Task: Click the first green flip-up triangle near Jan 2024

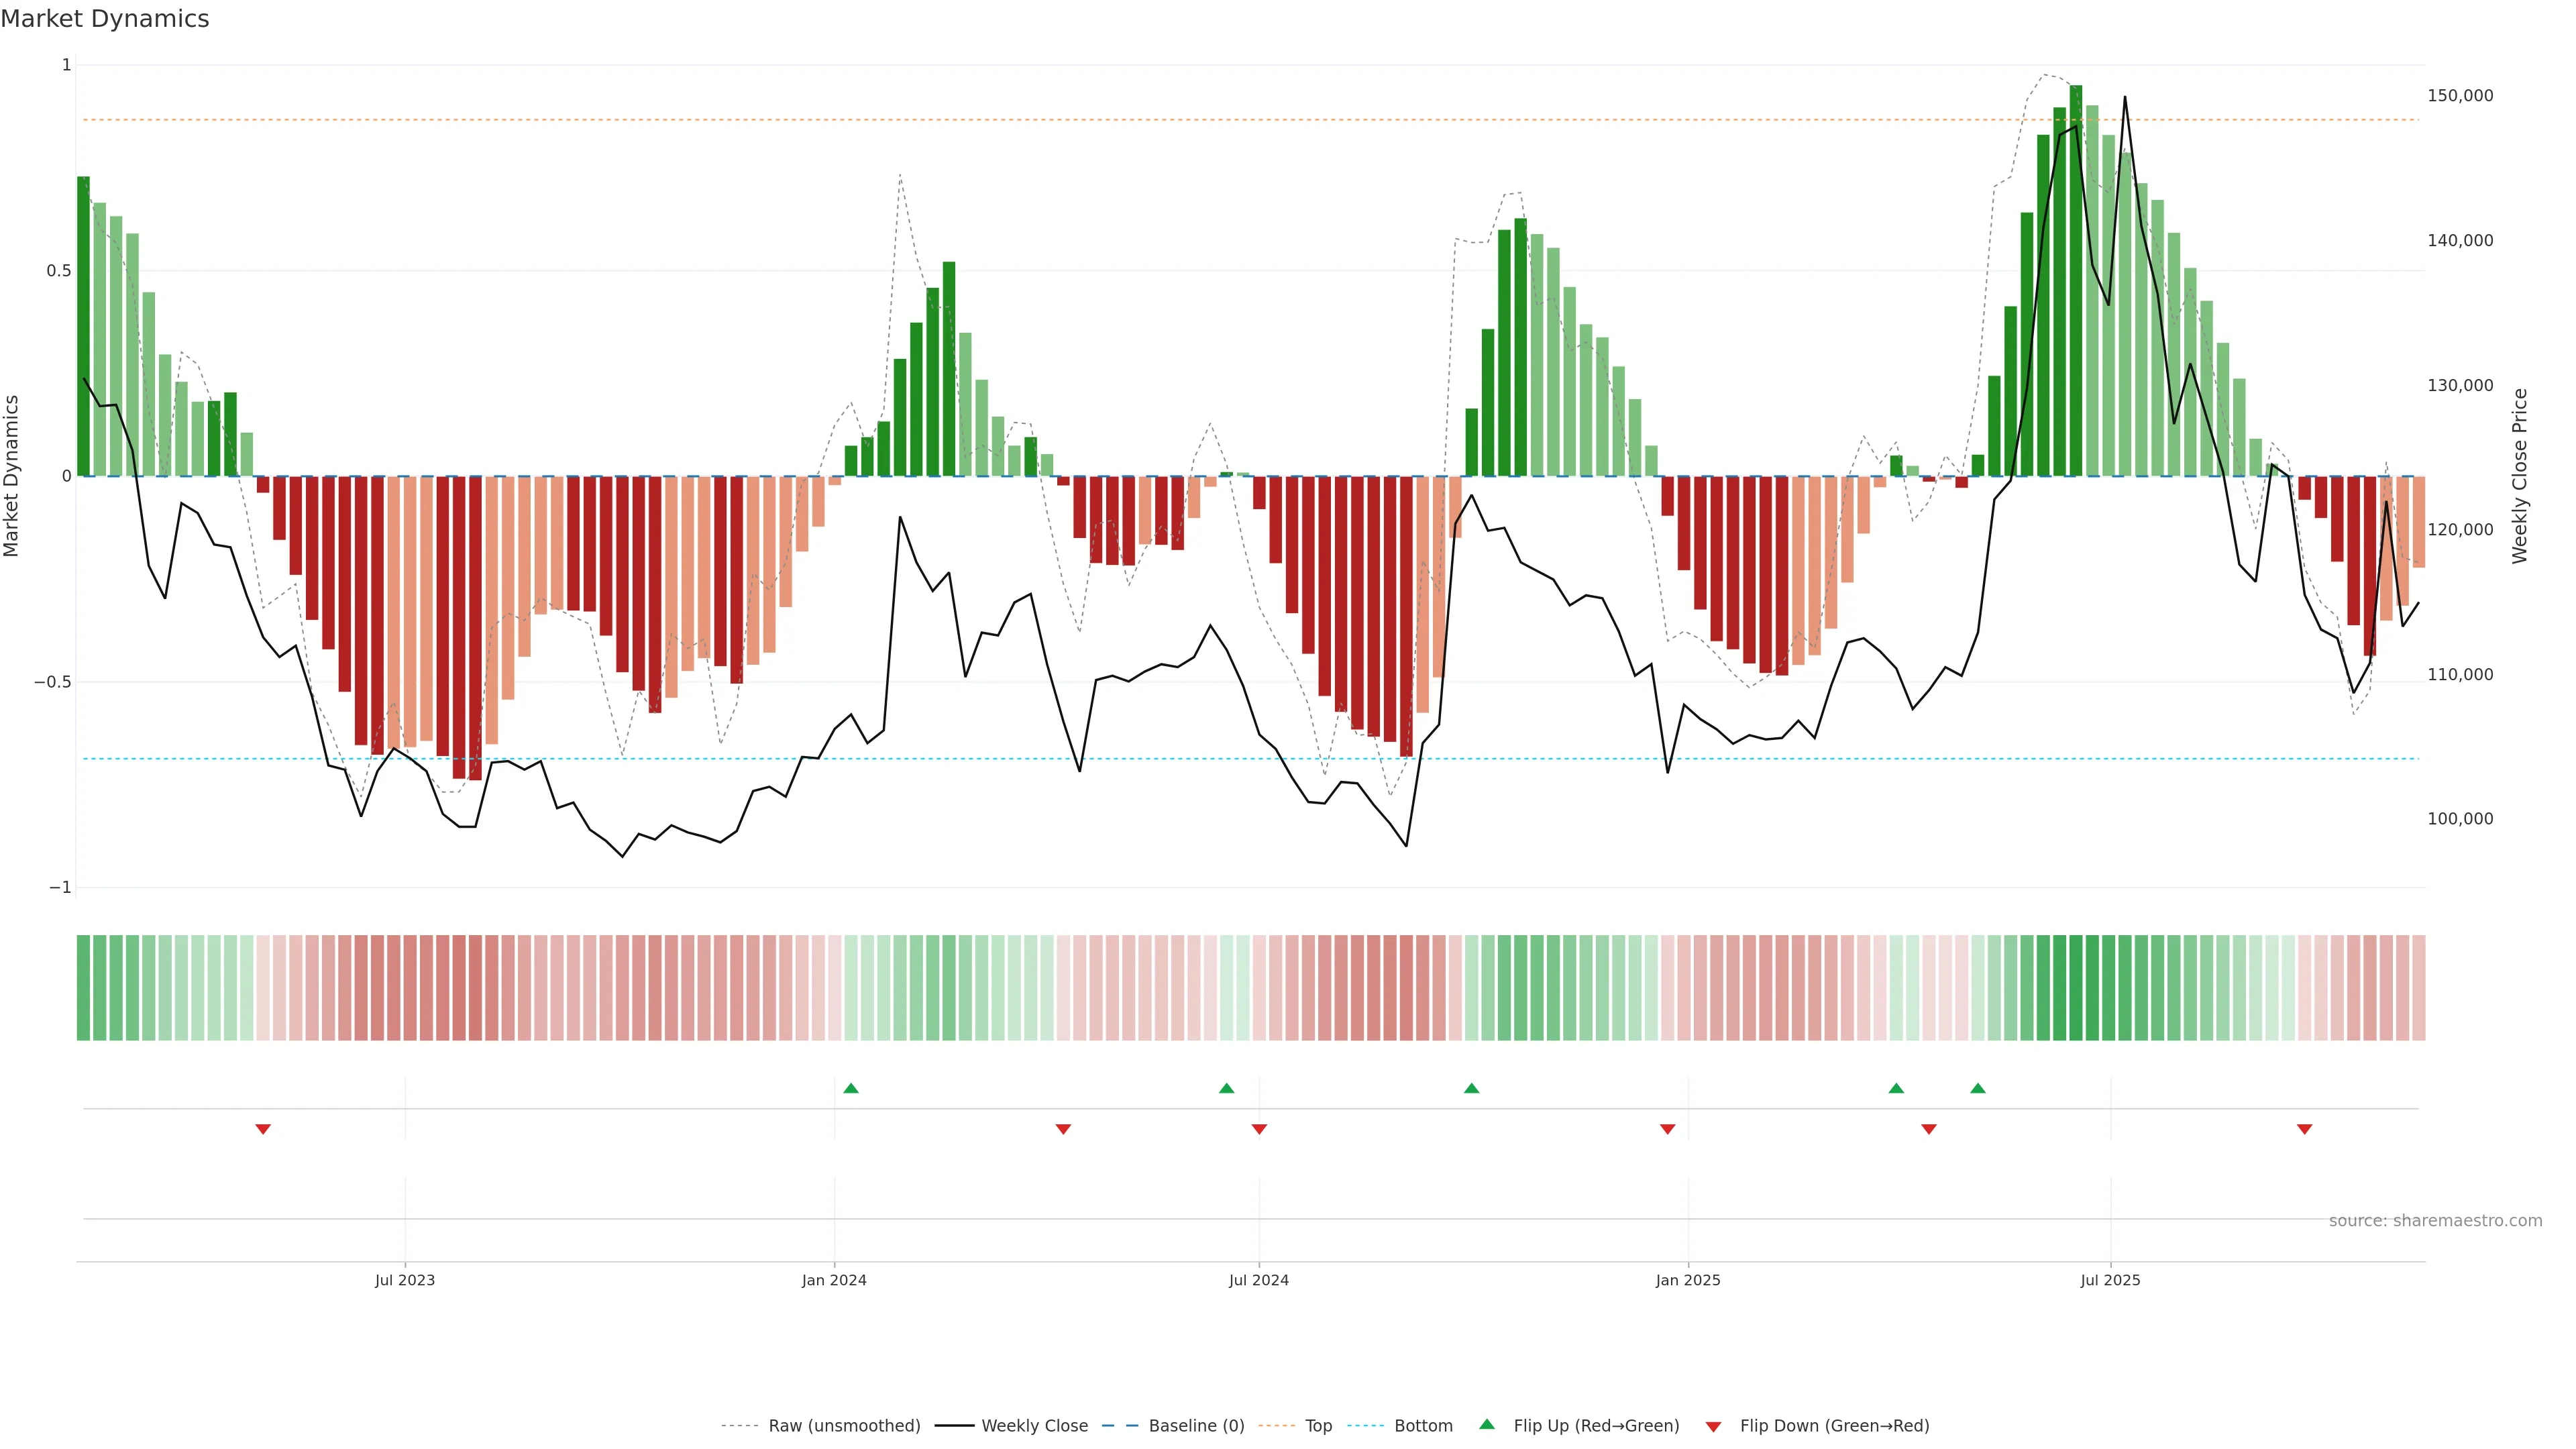Action: tap(850, 1088)
